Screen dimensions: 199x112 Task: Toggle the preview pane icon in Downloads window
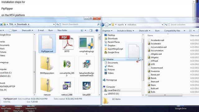coord(91,30)
